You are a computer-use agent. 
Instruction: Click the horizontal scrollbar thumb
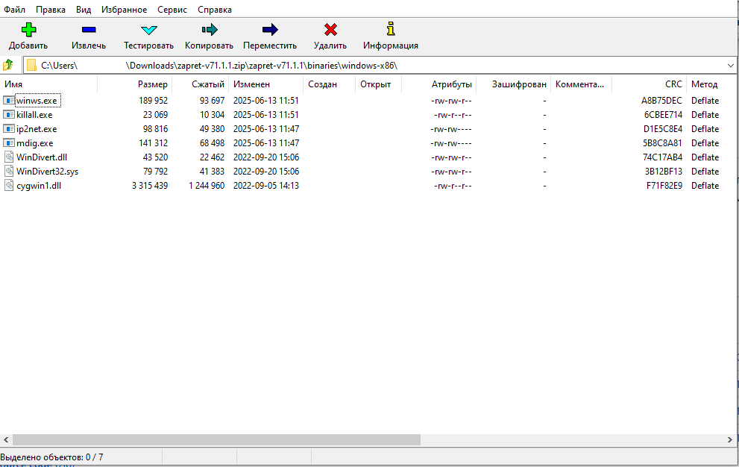[x=216, y=439]
